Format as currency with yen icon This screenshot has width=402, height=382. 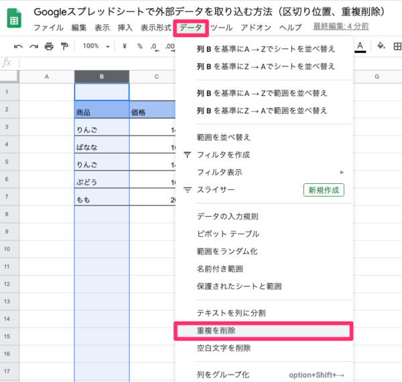(125, 46)
